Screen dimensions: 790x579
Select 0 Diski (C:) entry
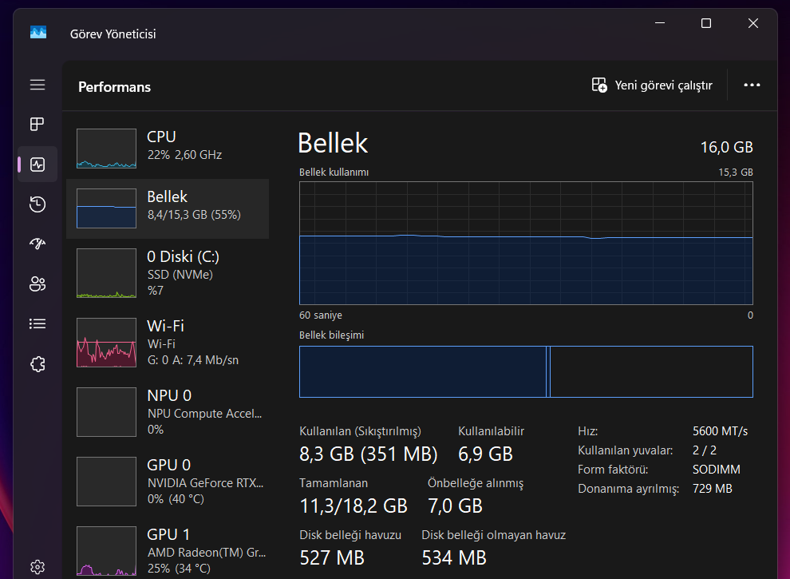[x=168, y=273]
